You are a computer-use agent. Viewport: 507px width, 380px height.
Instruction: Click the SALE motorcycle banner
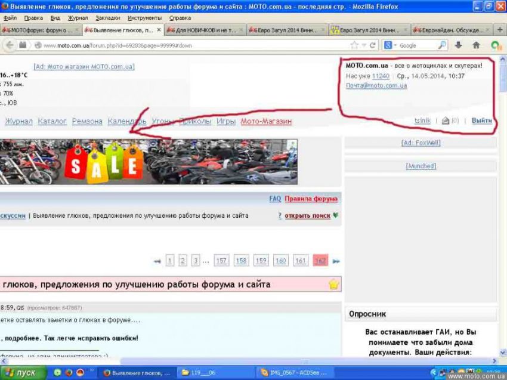(x=149, y=162)
